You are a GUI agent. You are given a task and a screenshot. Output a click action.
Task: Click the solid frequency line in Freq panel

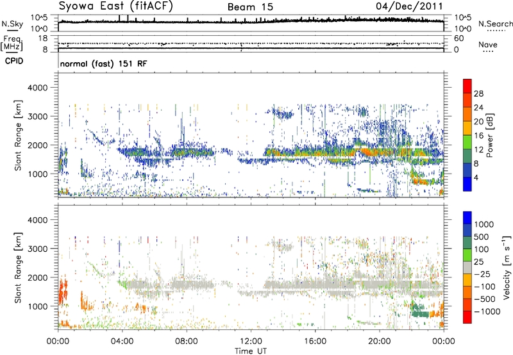click(x=251, y=48)
